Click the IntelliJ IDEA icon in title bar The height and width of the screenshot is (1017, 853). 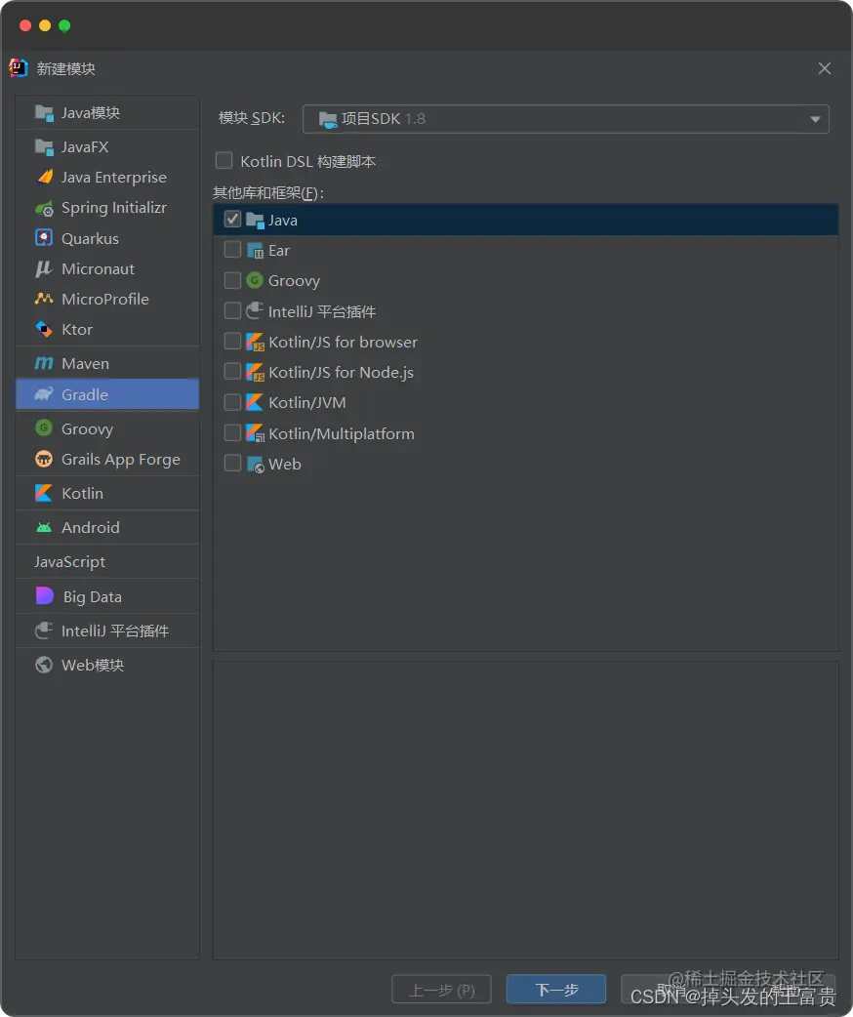pyautogui.click(x=19, y=68)
